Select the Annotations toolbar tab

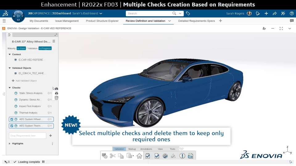[146, 149]
